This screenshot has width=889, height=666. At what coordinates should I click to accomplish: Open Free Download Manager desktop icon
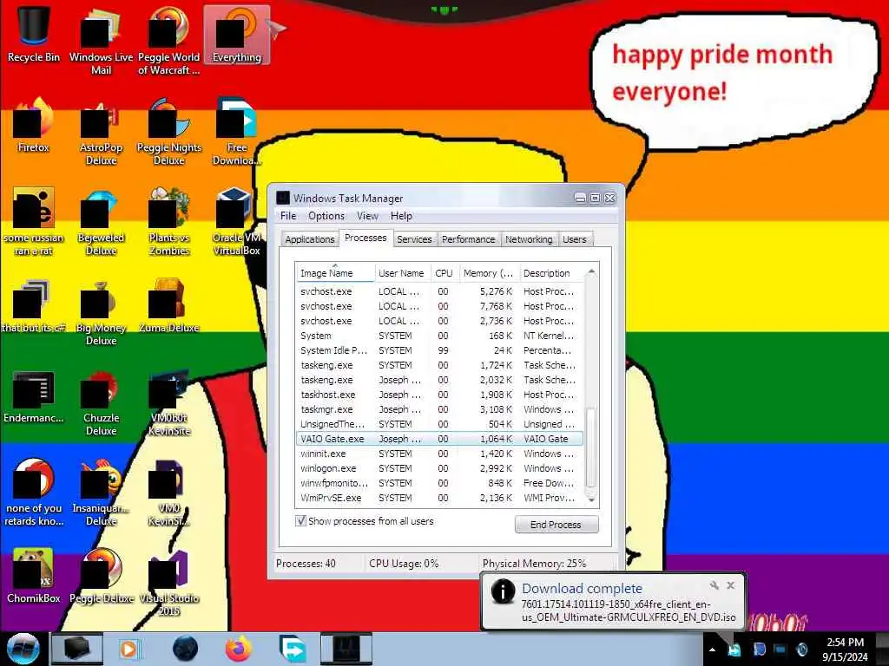tap(237, 133)
